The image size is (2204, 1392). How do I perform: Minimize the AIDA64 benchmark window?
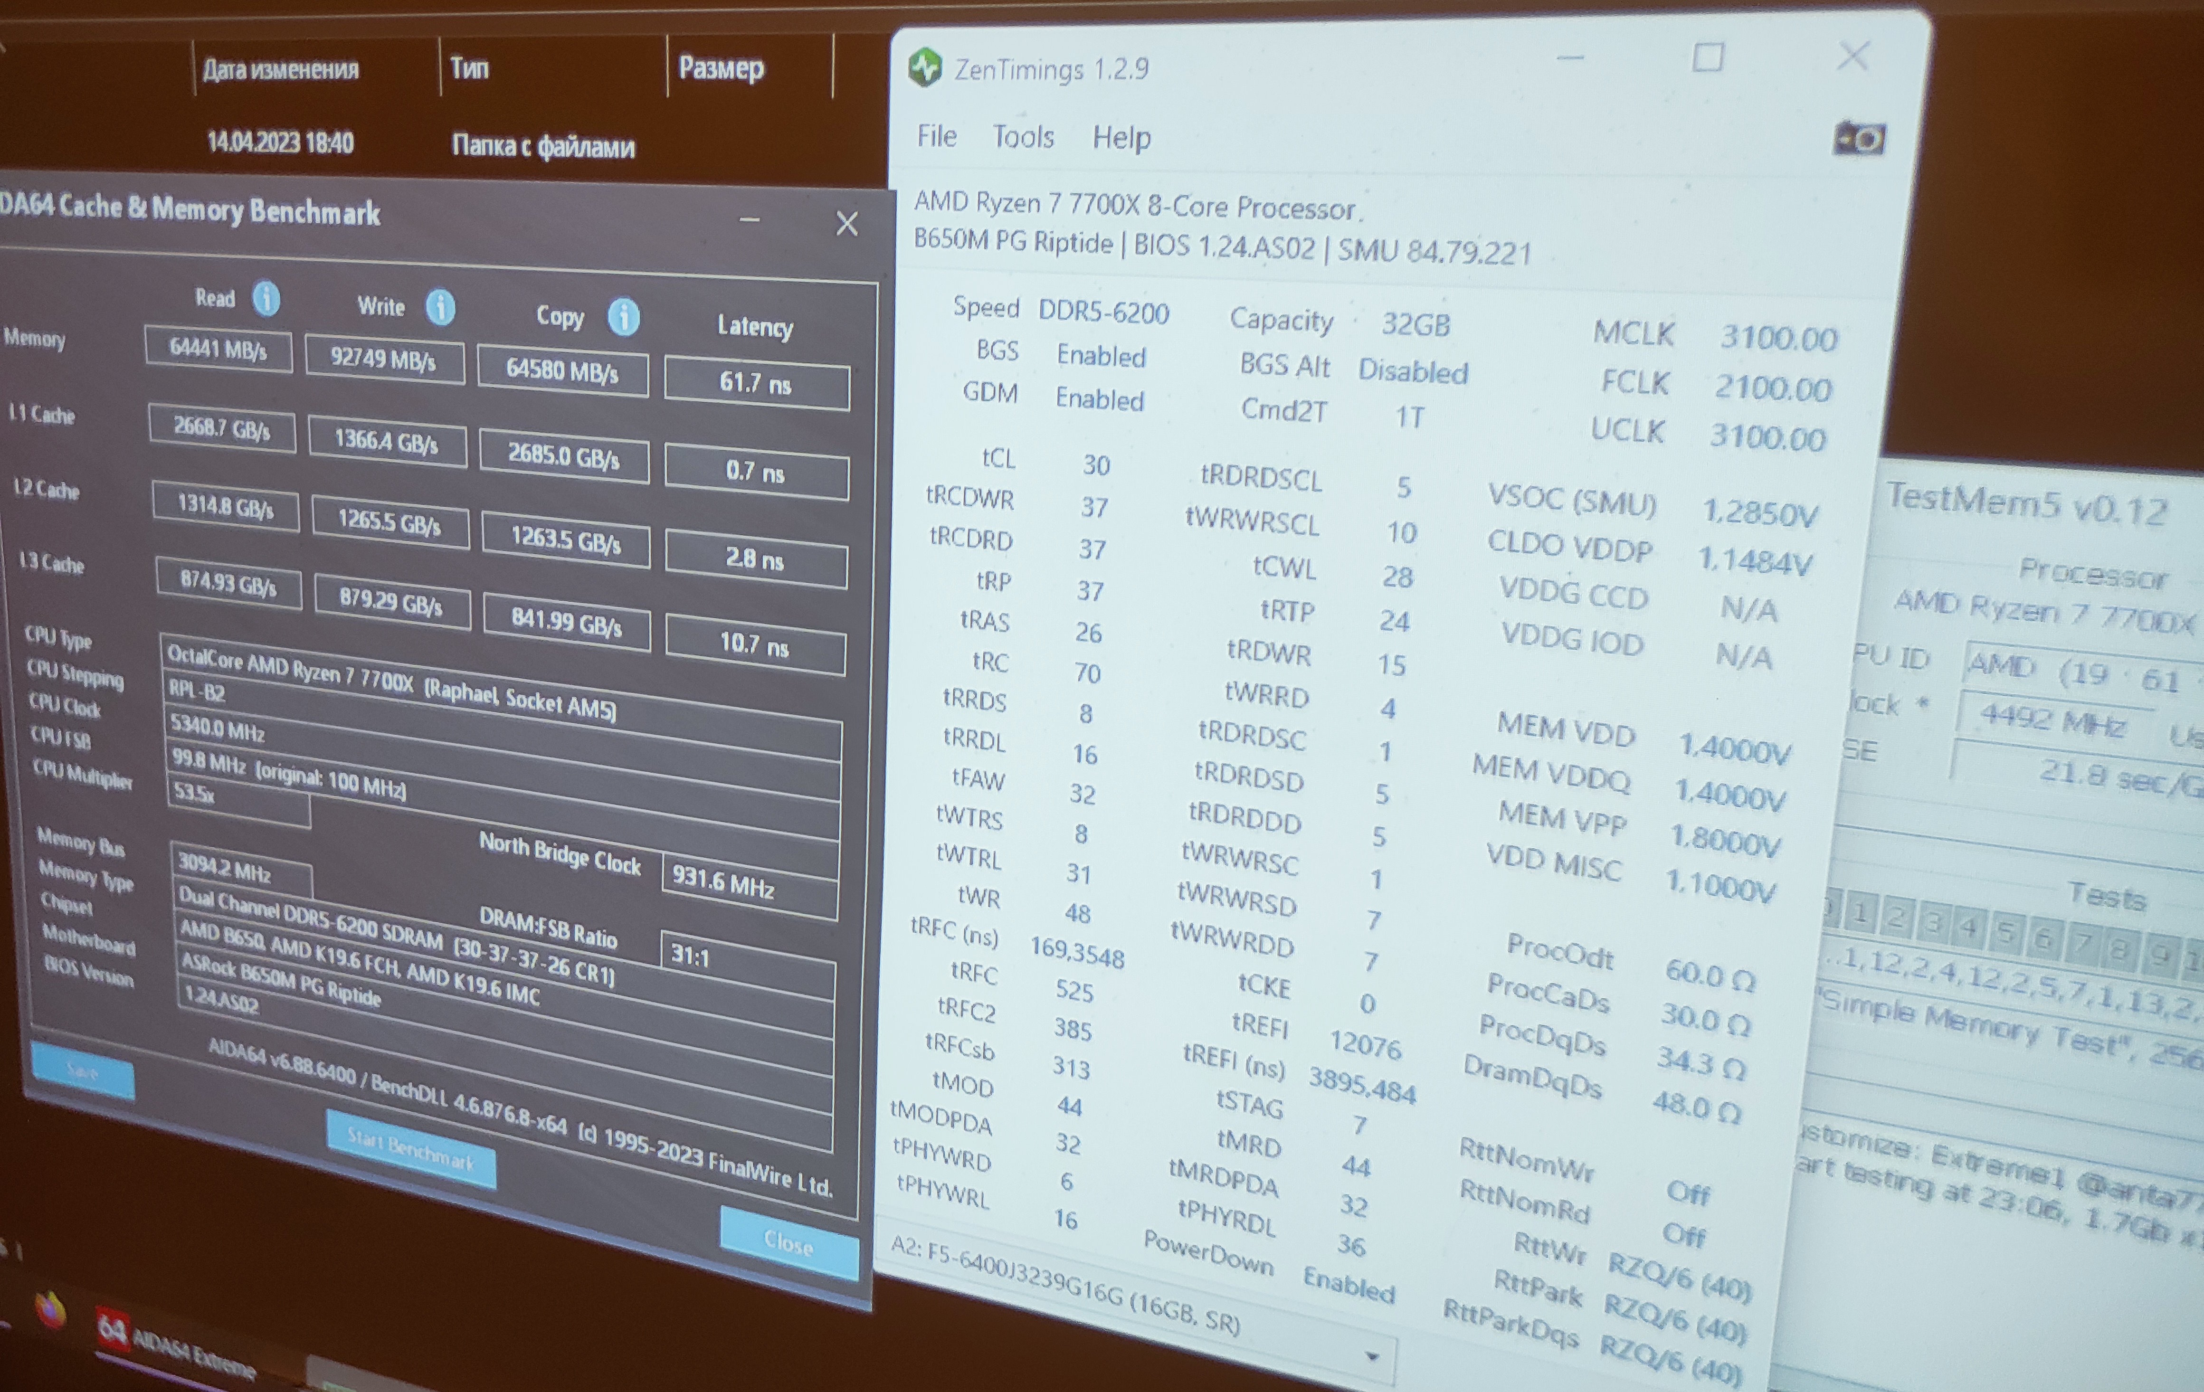point(750,219)
